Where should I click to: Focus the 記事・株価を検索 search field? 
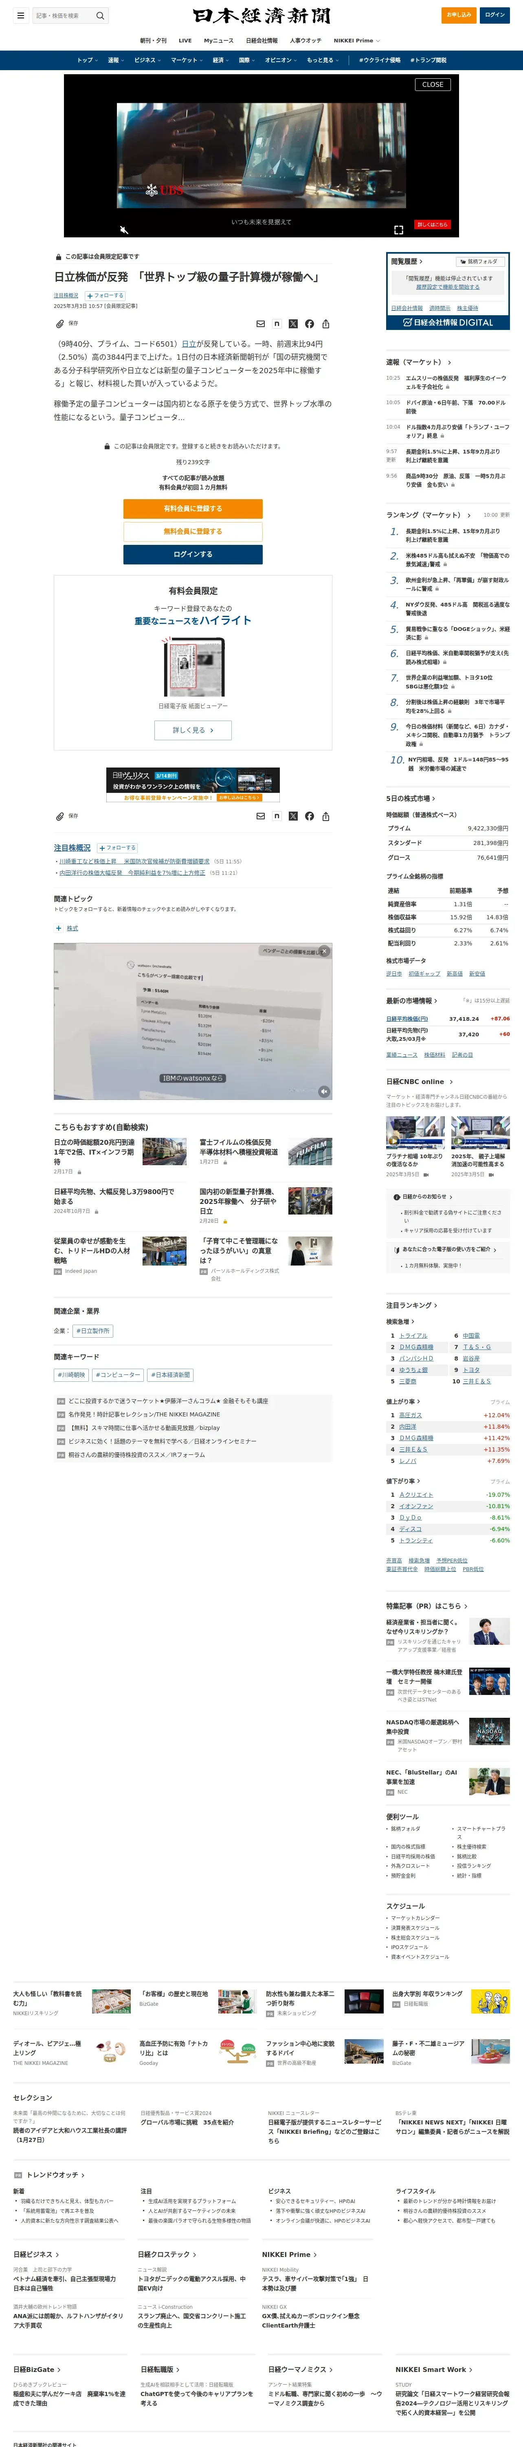[63, 15]
